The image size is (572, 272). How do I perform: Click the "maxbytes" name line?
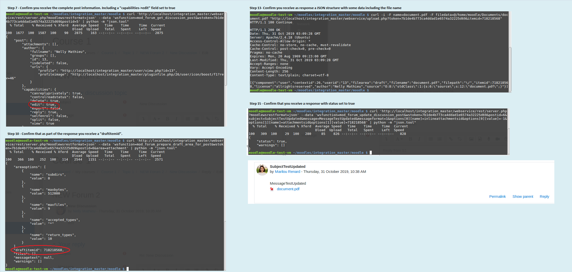[49, 190]
